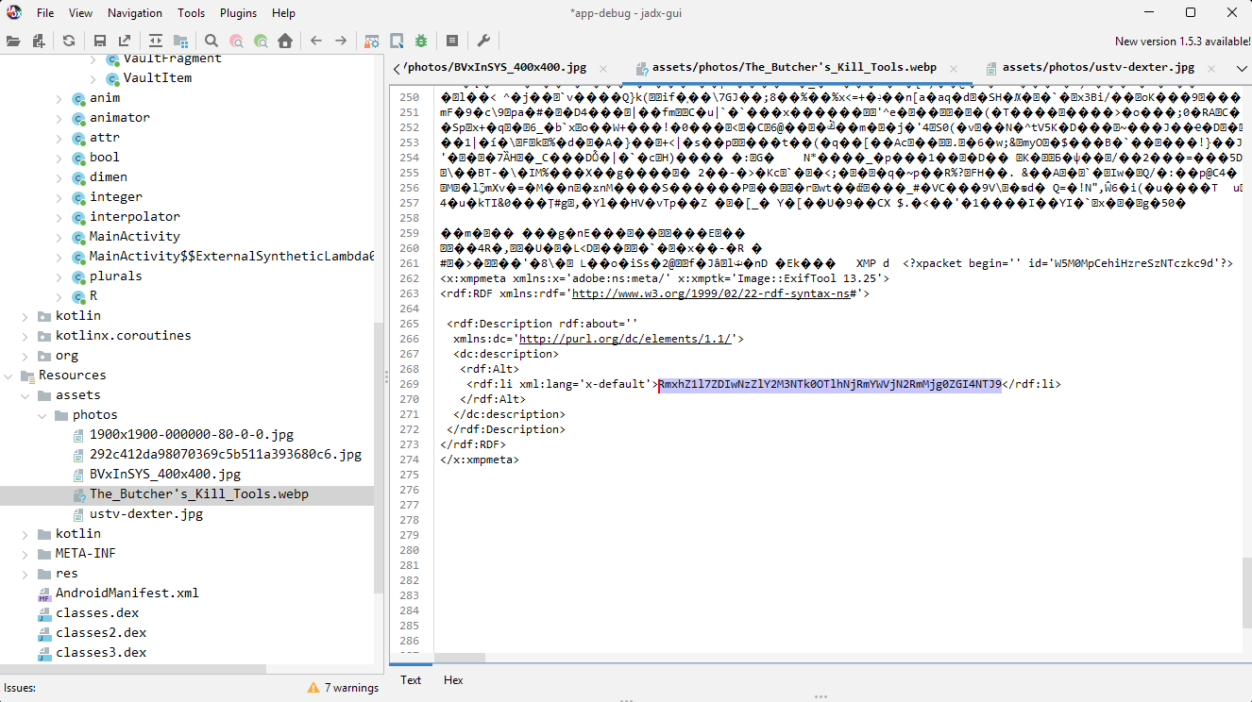Open the log viewer icon
Screen dimensions: 1252x702
click(x=452, y=41)
